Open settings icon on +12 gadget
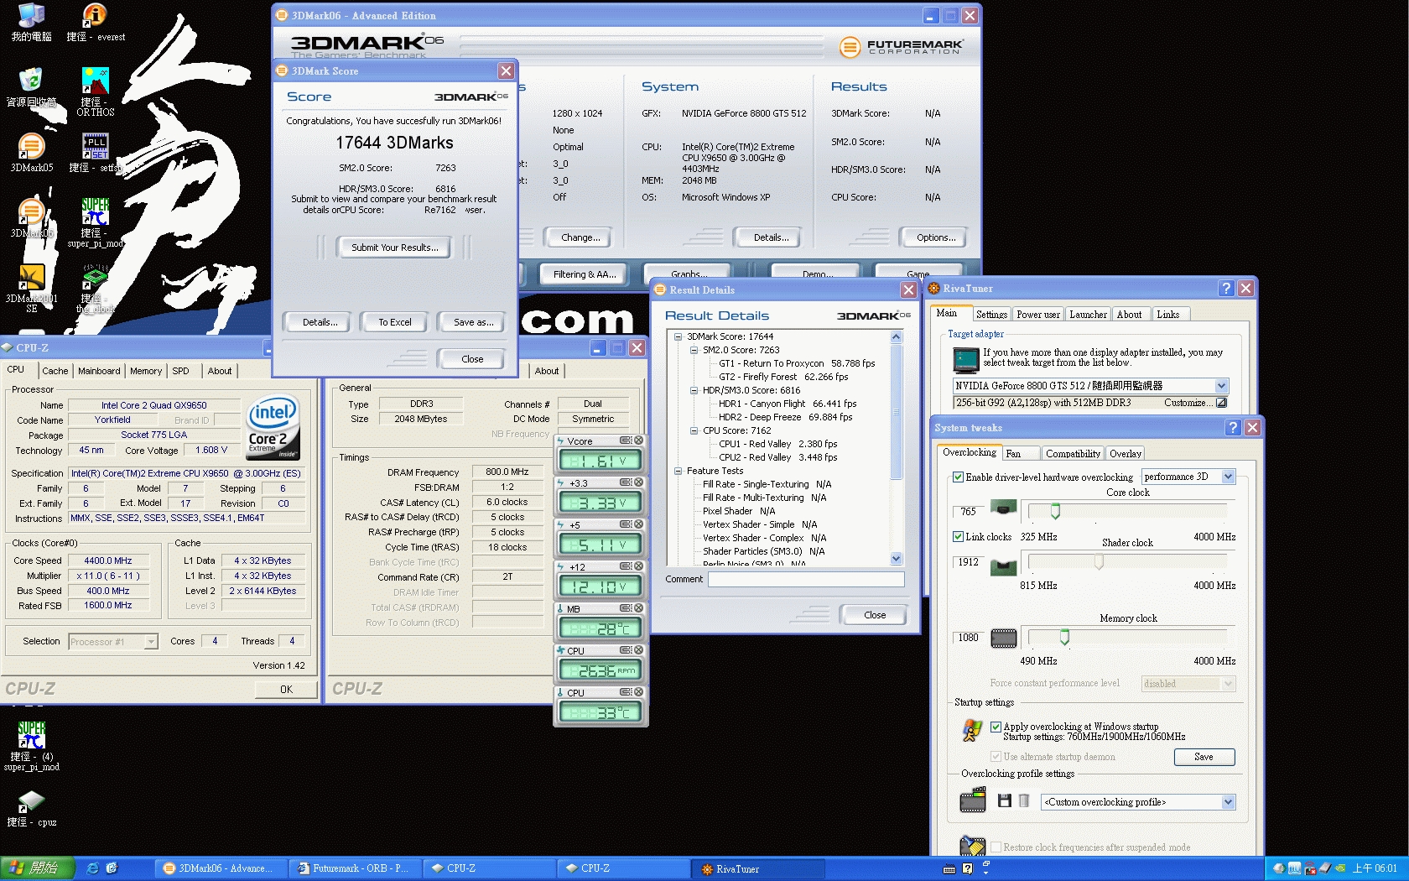Viewport: 1409px width, 881px height. coord(626,566)
